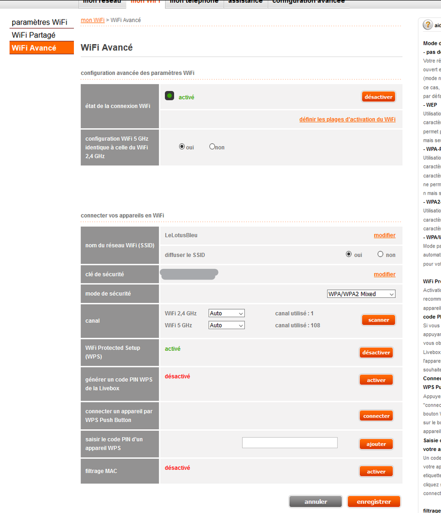Viewport: 441px width, 513px height.
Task: Click 'ajouter' next to PIN field
Action: [x=376, y=444]
